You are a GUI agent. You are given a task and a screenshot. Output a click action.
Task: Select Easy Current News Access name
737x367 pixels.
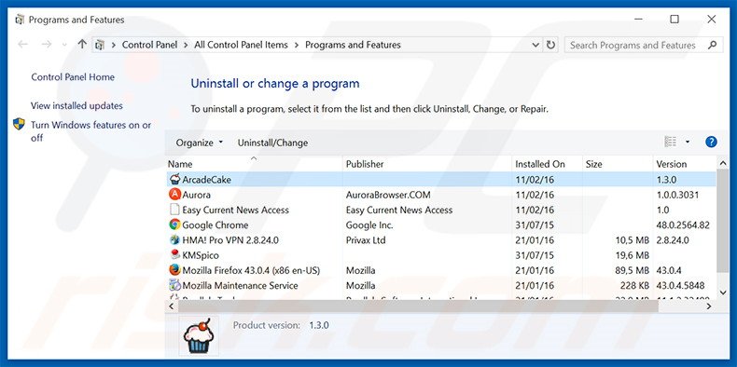coord(235,210)
